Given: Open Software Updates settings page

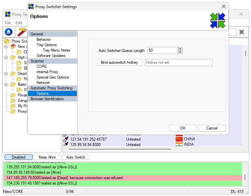Looking at the screenshot, I should (x=51, y=56).
